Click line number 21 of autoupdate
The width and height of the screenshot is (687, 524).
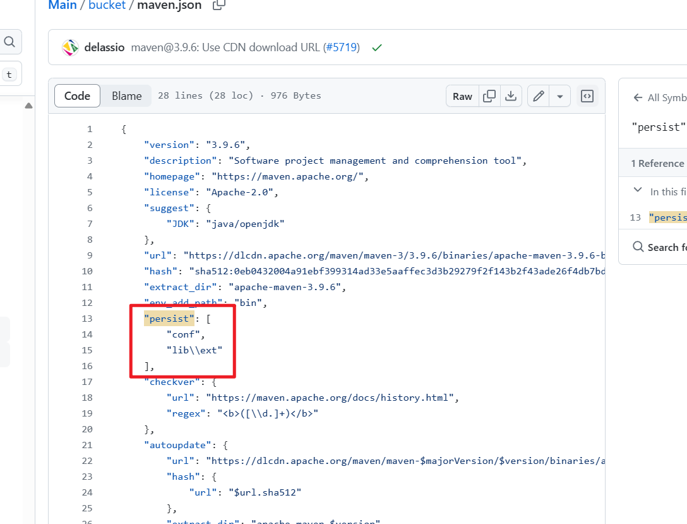87,445
